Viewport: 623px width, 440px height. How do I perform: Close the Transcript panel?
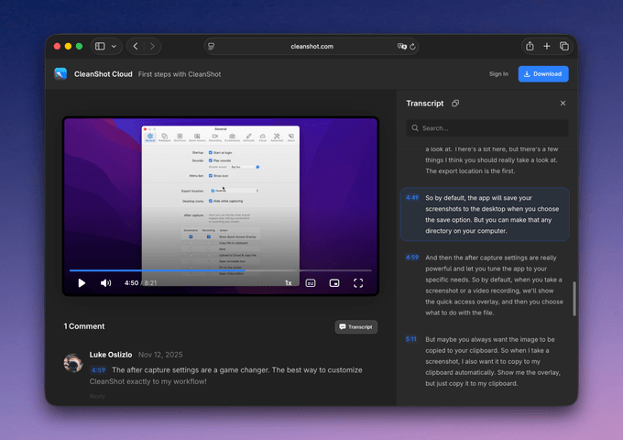[563, 104]
